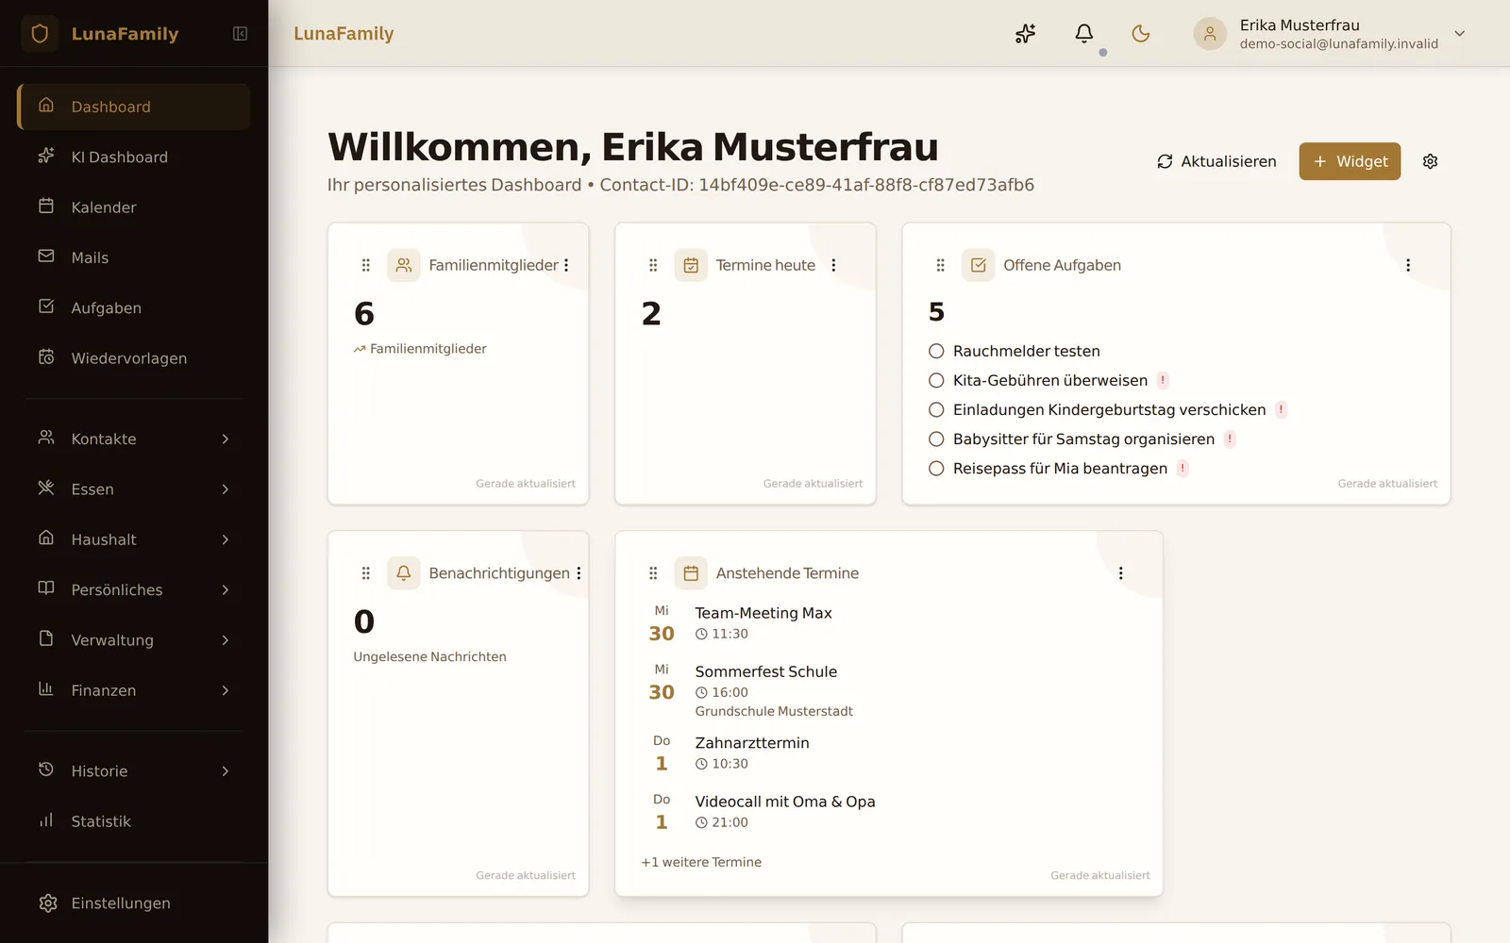
Task: Expand the Essen sidebar section
Action: 134,489
